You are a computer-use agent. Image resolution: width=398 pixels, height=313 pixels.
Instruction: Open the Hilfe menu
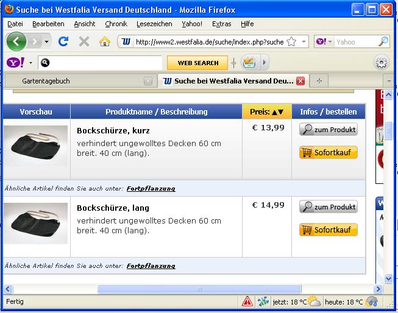pyautogui.click(x=247, y=24)
